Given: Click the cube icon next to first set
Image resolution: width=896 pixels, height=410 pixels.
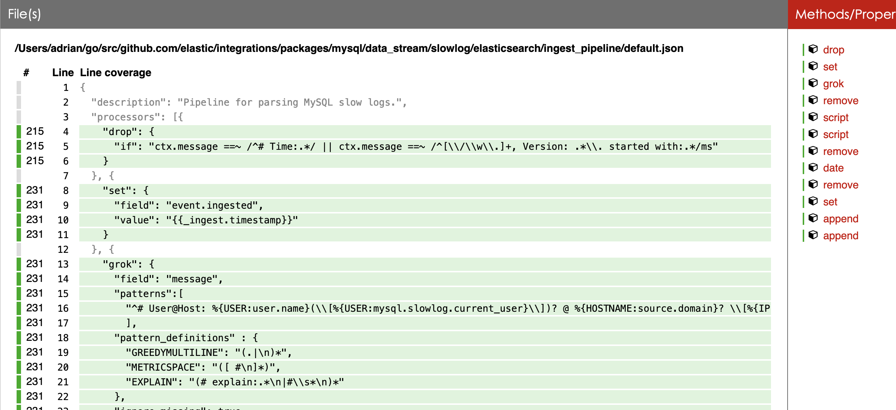Looking at the screenshot, I should pyautogui.click(x=813, y=66).
